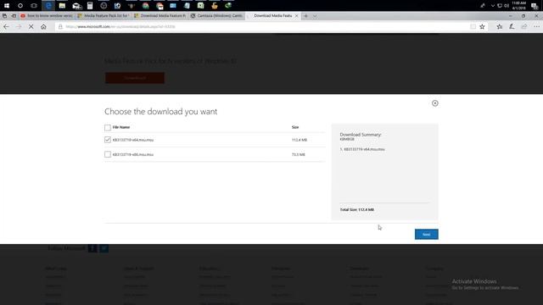The height and width of the screenshot is (305, 543).
Task: Click the 112.4 MB size value
Action: click(299, 140)
